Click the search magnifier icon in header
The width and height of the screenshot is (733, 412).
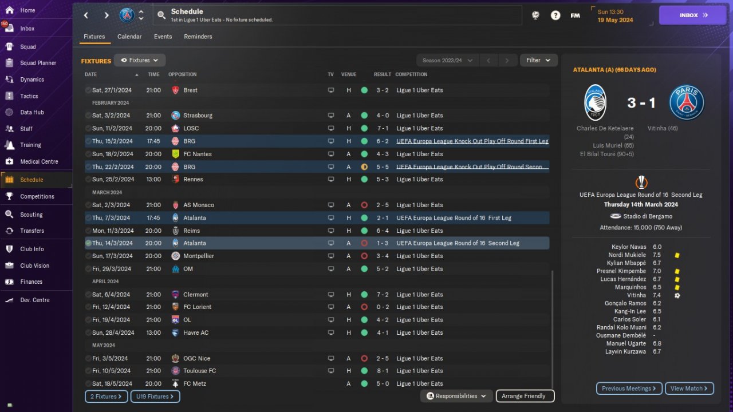pyautogui.click(x=161, y=15)
